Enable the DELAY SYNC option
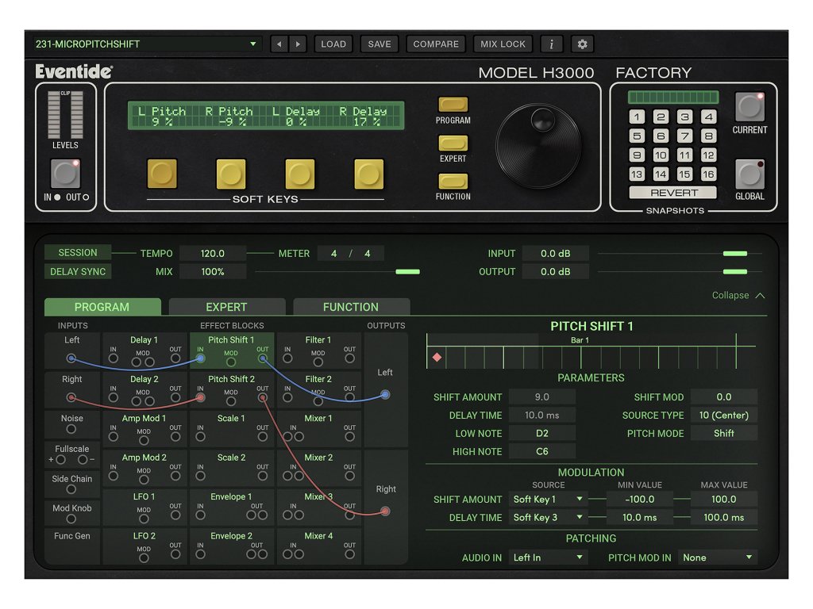The width and height of the screenshot is (813, 609). tap(77, 271)
